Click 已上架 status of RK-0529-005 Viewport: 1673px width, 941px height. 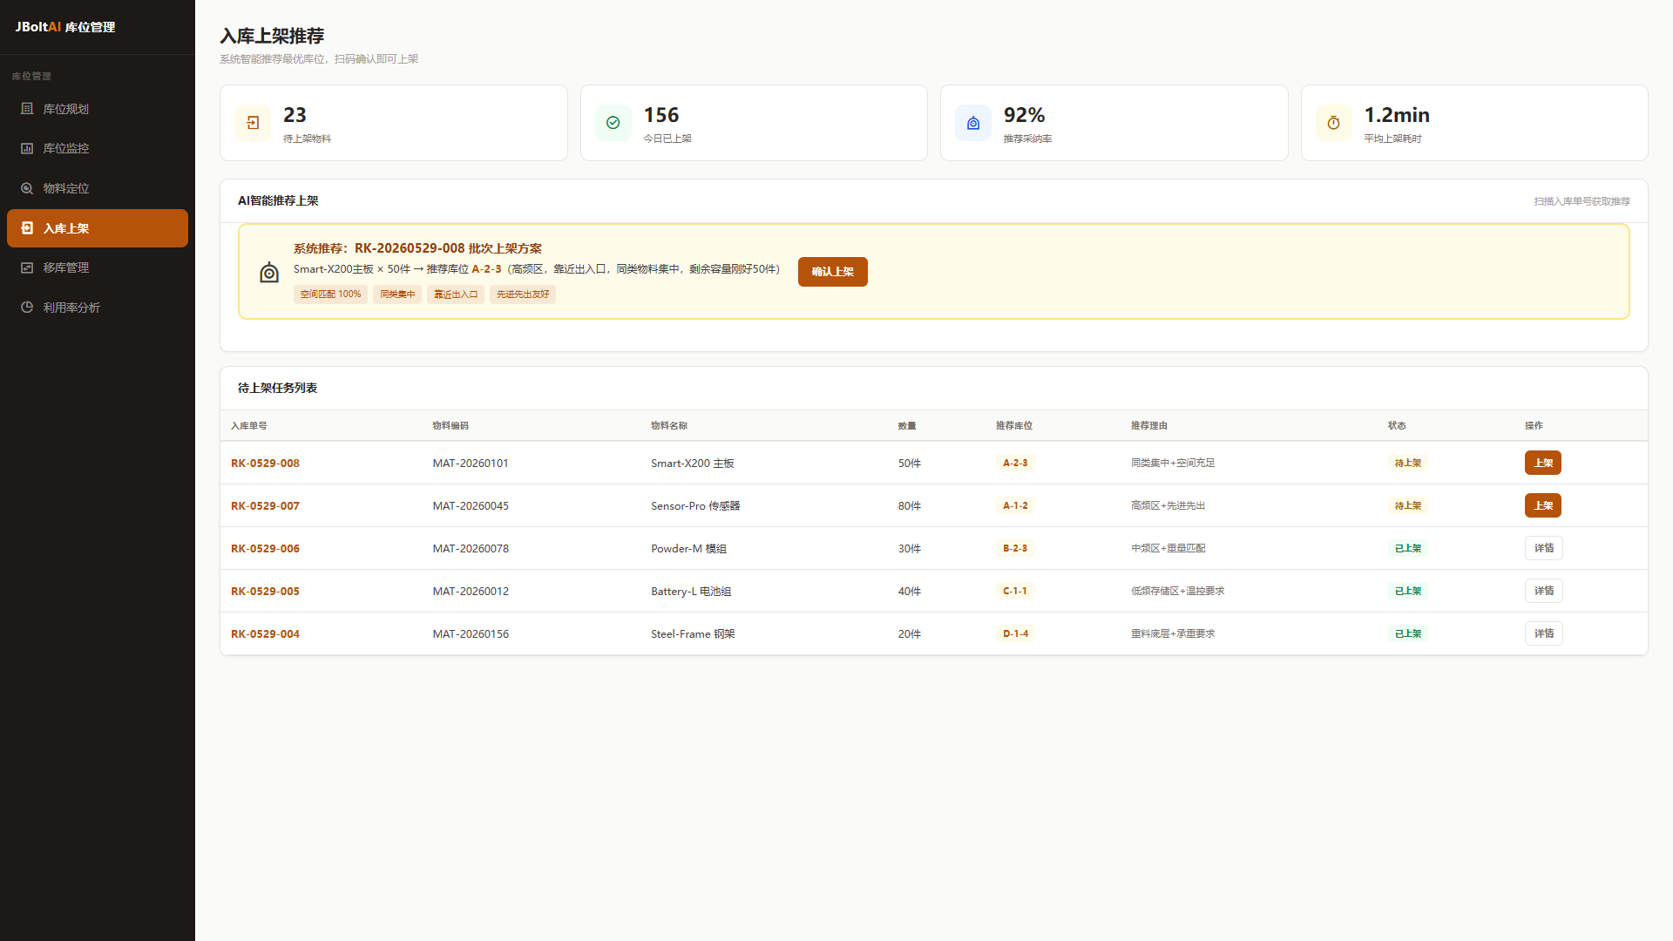(1408, 591)
